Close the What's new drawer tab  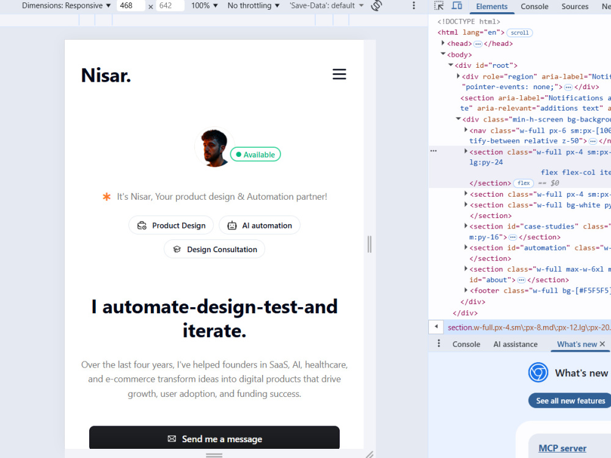[x=602, y=344]
